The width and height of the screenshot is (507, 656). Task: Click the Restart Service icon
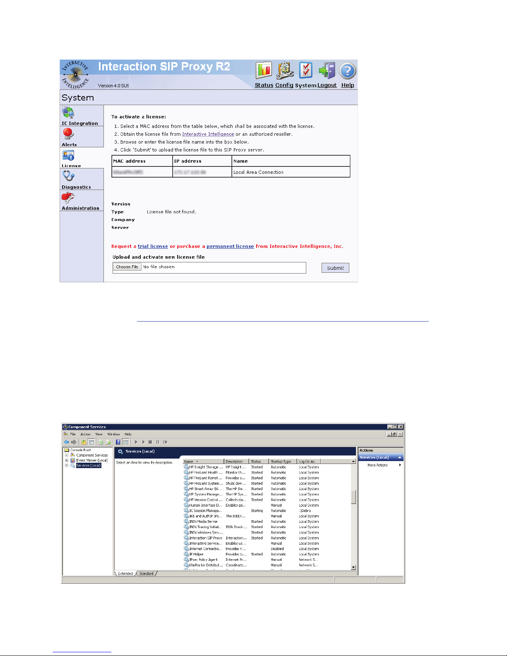[165, 442]
